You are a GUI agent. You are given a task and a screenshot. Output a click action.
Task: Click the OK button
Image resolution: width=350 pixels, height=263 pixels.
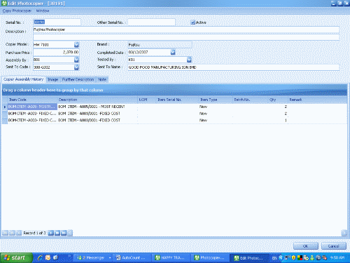(x=306, y=246)
